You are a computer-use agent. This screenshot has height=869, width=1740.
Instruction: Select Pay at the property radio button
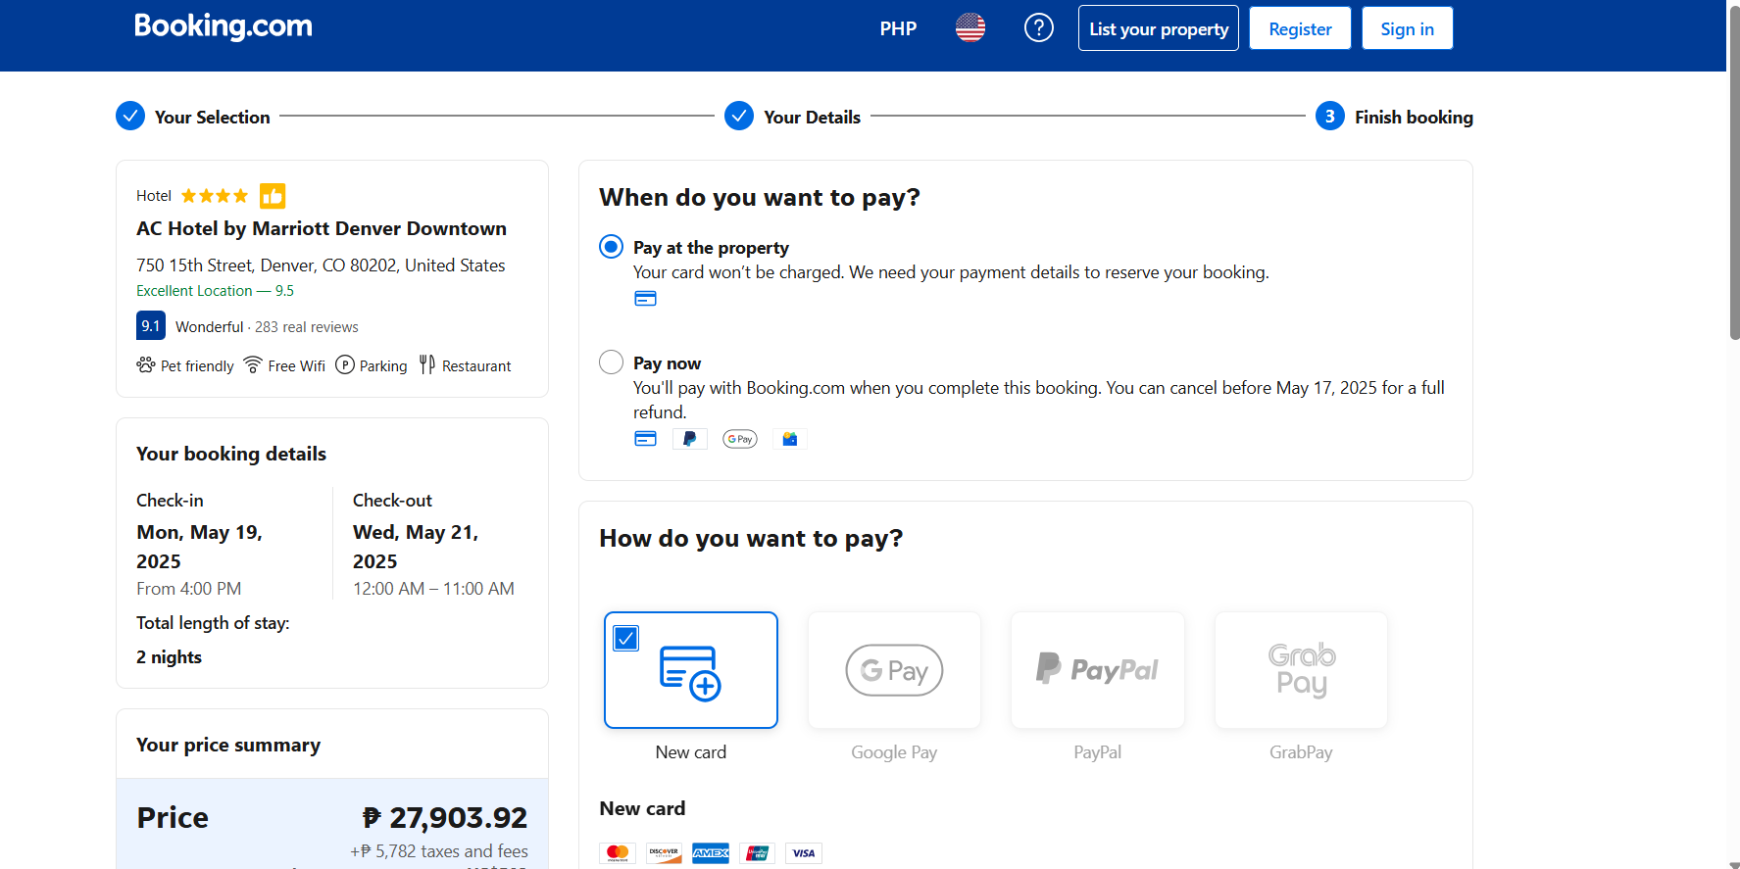611,247
